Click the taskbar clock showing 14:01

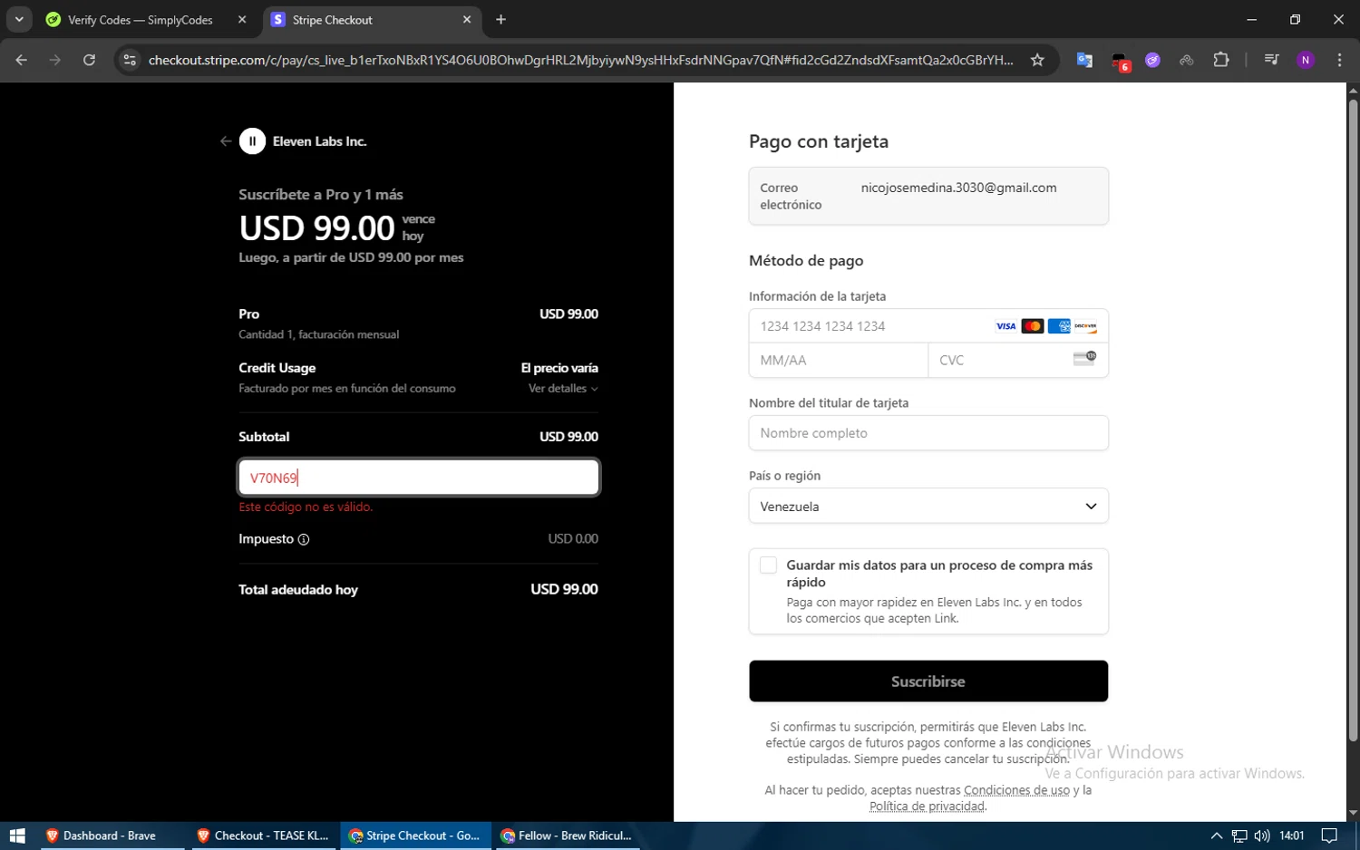tap(1291, 836)
